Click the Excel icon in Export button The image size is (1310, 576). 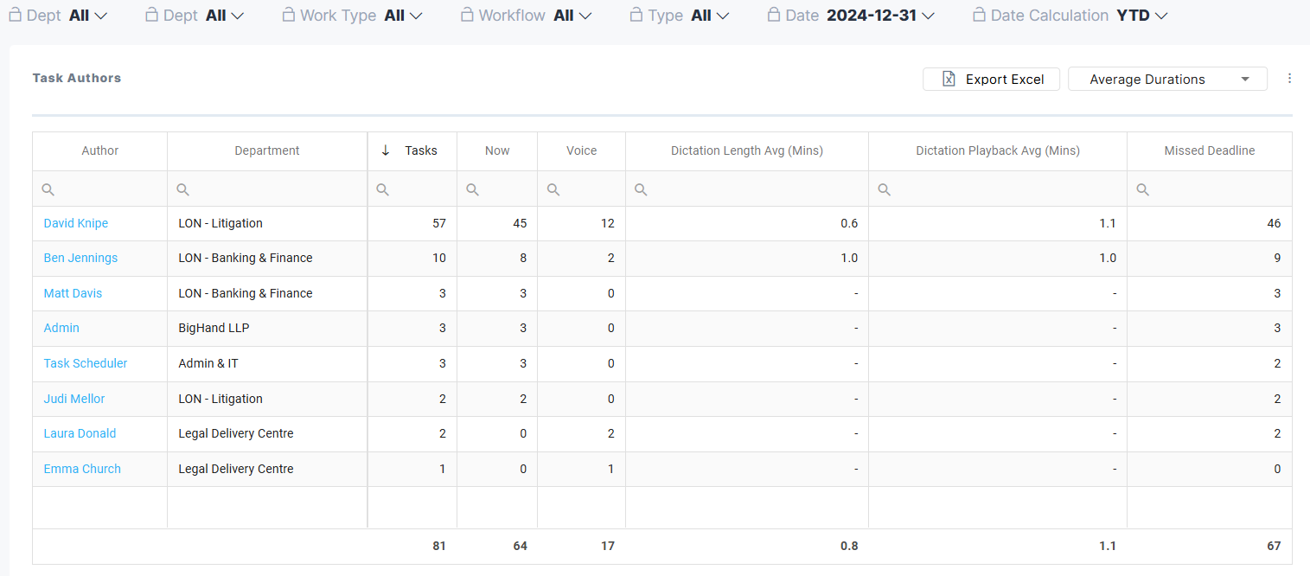point(949,80)
